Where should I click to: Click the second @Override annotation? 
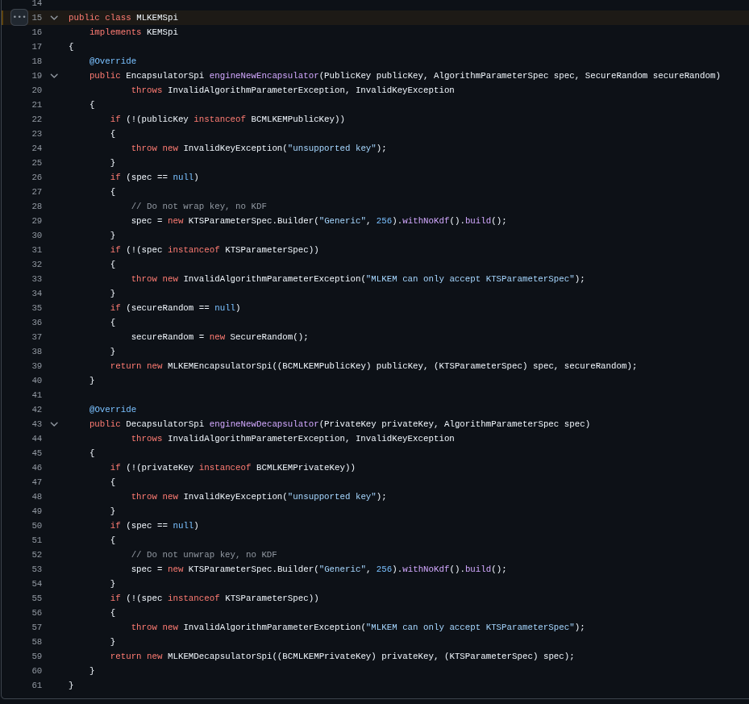[x=113, y=410]
